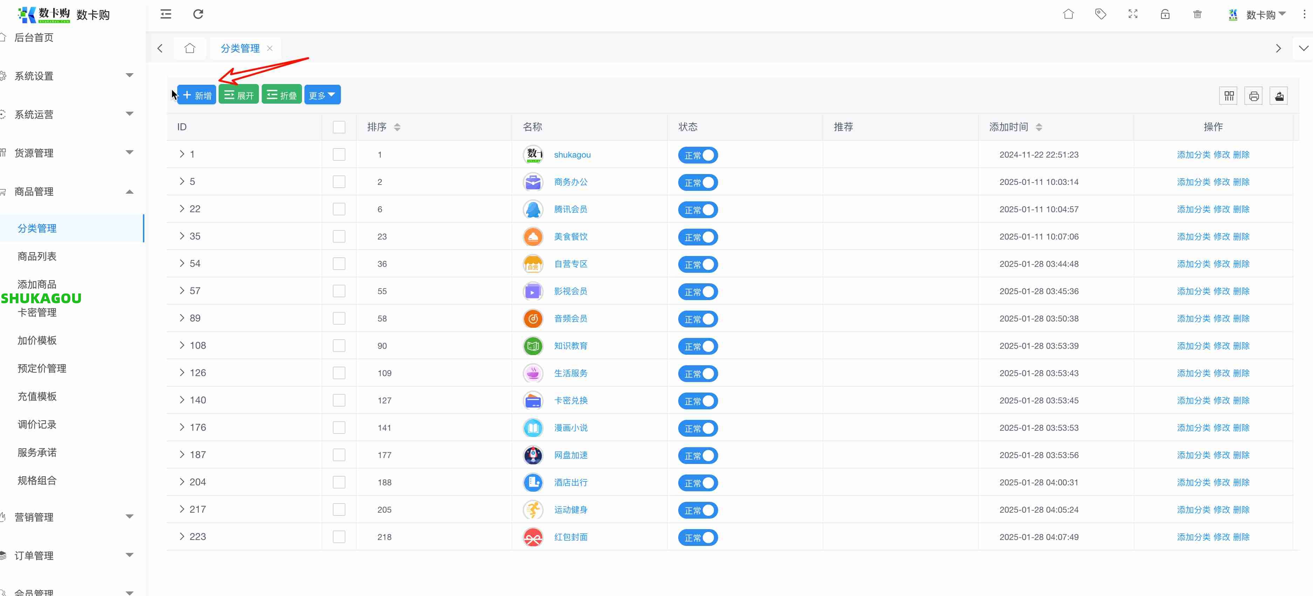Click the 新增 button
The height and width of the screenshot is (596, 1313).
point(197,95)
